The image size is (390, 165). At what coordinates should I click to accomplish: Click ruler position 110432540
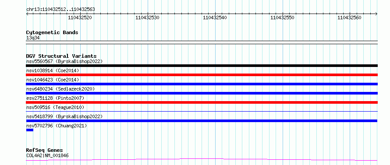pyautogui.click(x=215, y=18)
